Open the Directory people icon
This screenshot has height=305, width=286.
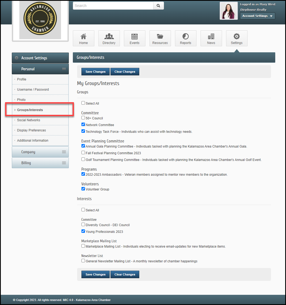(x=109, y=37)
